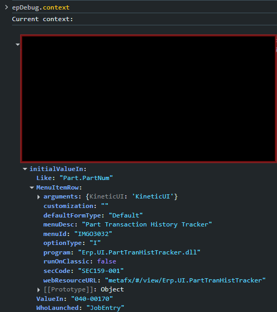The height and width of the screenshot is (312, 277).
Task: Expand the arguments KineticUI object
Action: pos(39,197)
